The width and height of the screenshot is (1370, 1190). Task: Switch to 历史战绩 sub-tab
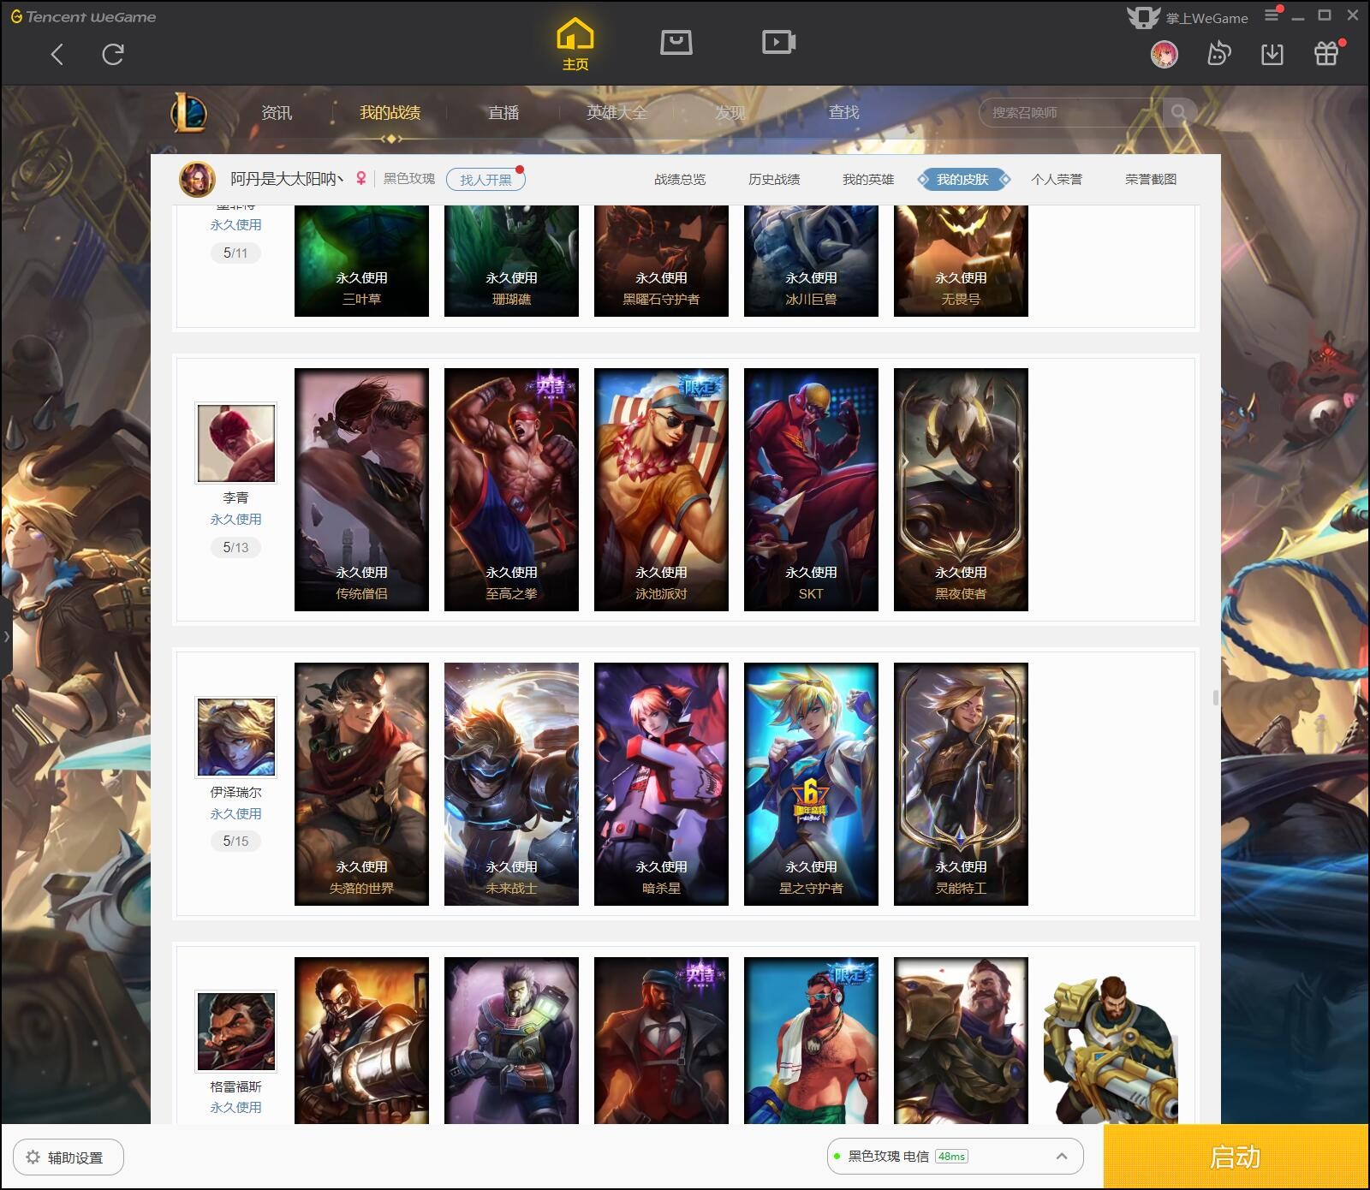coord(774,179)
